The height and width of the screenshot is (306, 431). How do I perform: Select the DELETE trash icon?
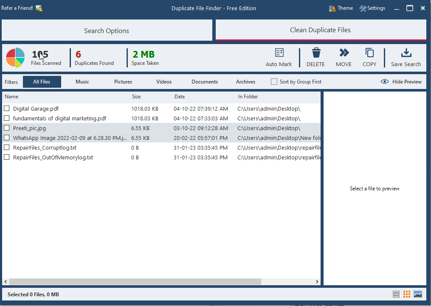click(316, 53)
